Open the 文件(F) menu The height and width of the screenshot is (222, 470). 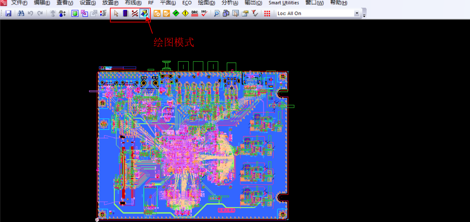[19, 3]
